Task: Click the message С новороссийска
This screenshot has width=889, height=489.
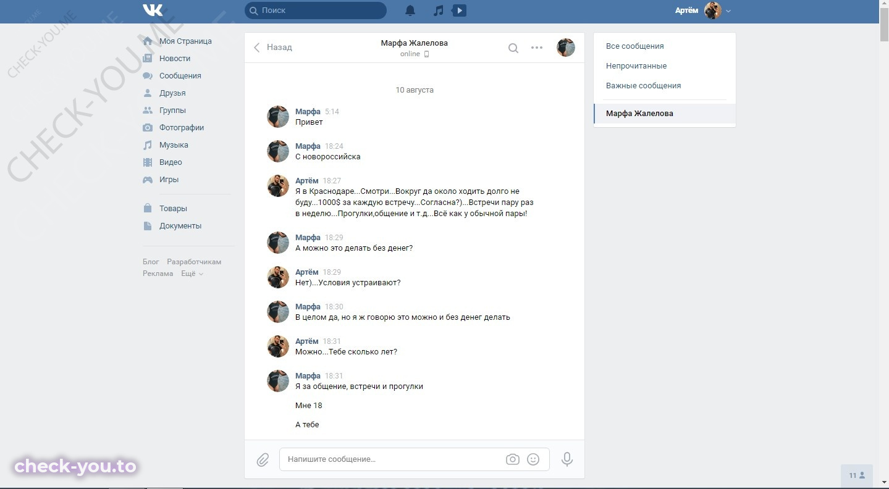Action: (x=328, y=157)
